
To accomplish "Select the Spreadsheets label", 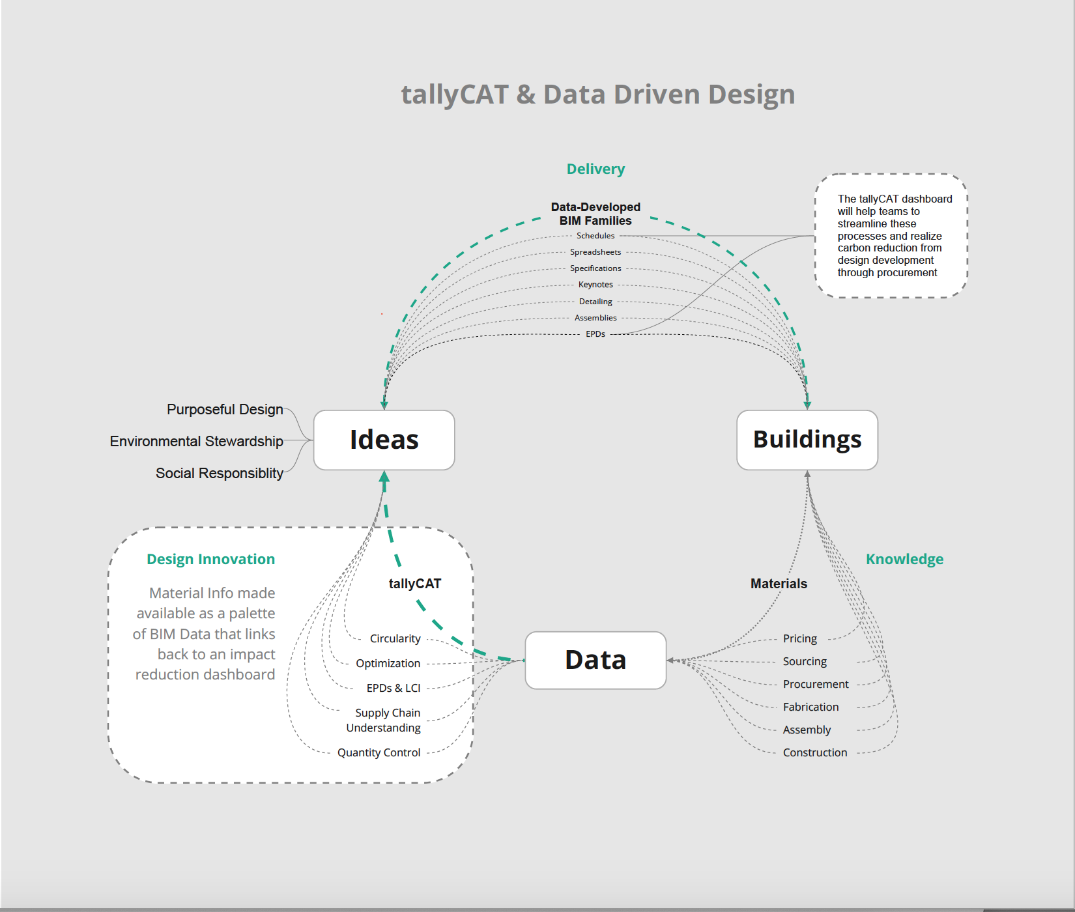I will [x=595, y=252].
